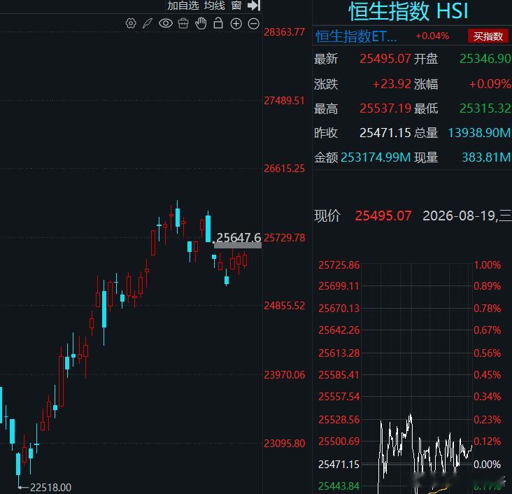The image size is (512, 494).
Task: Click the 22518.00 low price annotation
Action: 50,488
